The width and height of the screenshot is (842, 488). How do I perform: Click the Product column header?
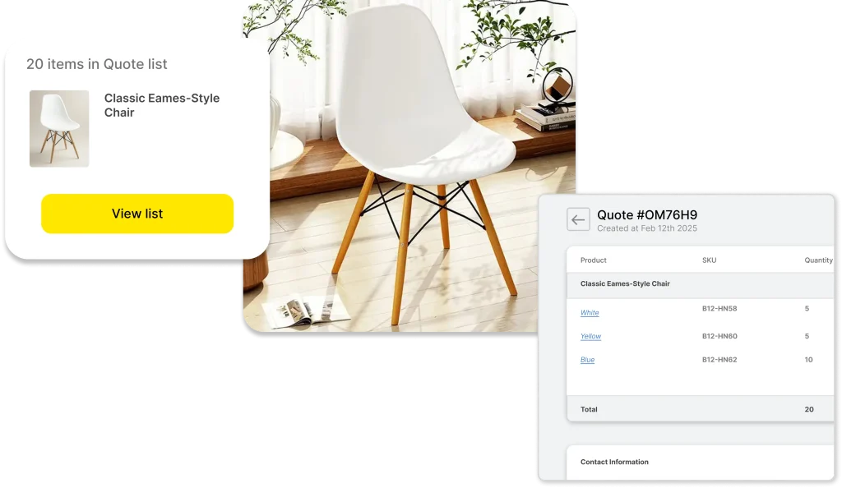[x=593, y=260]
